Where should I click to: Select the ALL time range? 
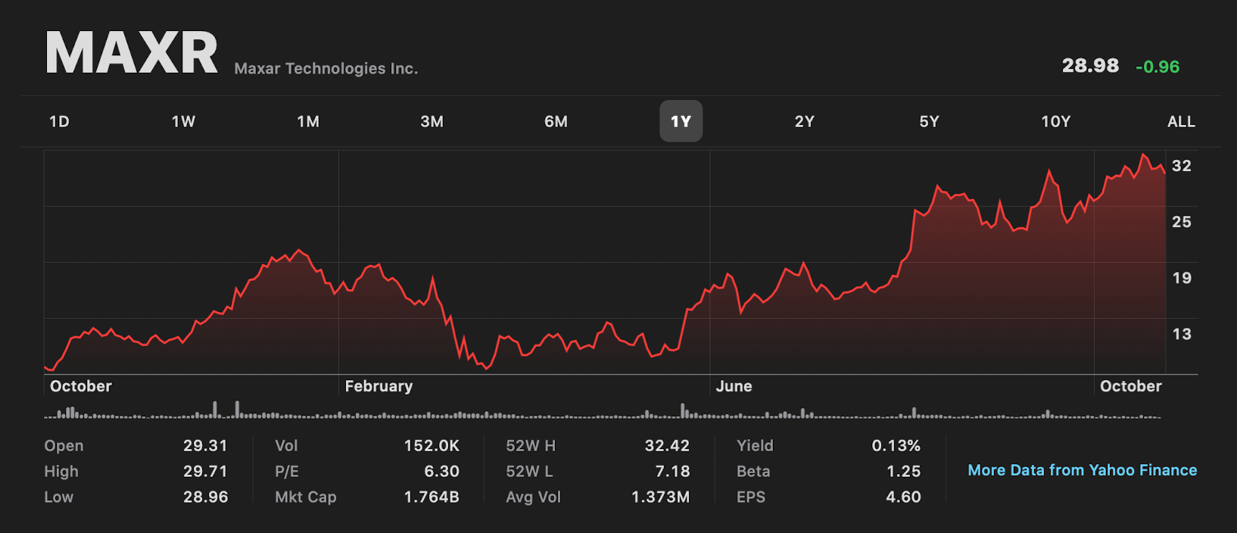(x=1181, y=122)
